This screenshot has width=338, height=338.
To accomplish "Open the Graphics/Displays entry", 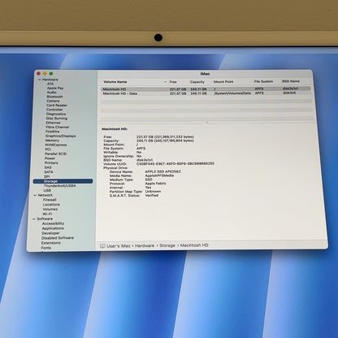I will (60, 136).
